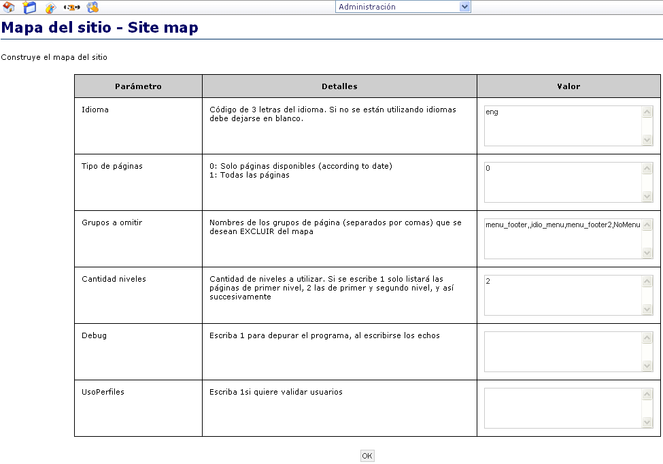Screen dimensions: 663x464
Task: Click scroll down arrow in Cantidad niveles field
Action: pos(647,309)
